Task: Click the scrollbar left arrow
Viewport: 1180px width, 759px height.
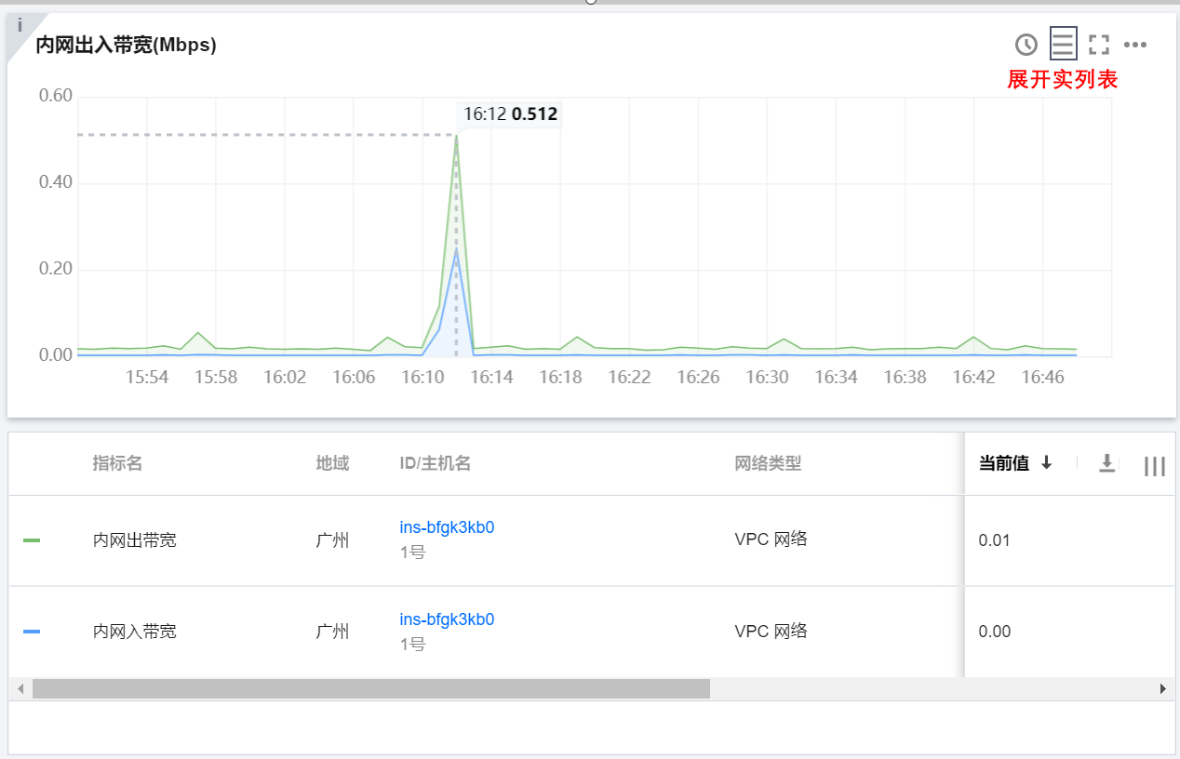Action: click(20, 689)
